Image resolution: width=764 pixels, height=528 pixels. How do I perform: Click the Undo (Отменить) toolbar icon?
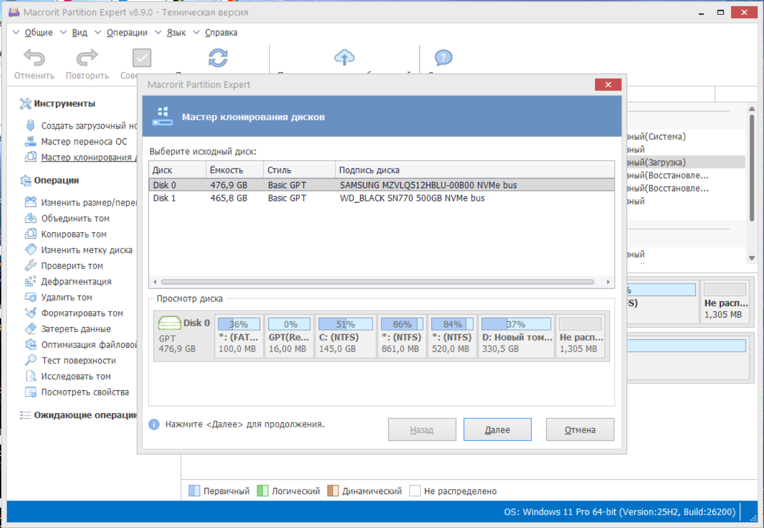click(34, 59)
